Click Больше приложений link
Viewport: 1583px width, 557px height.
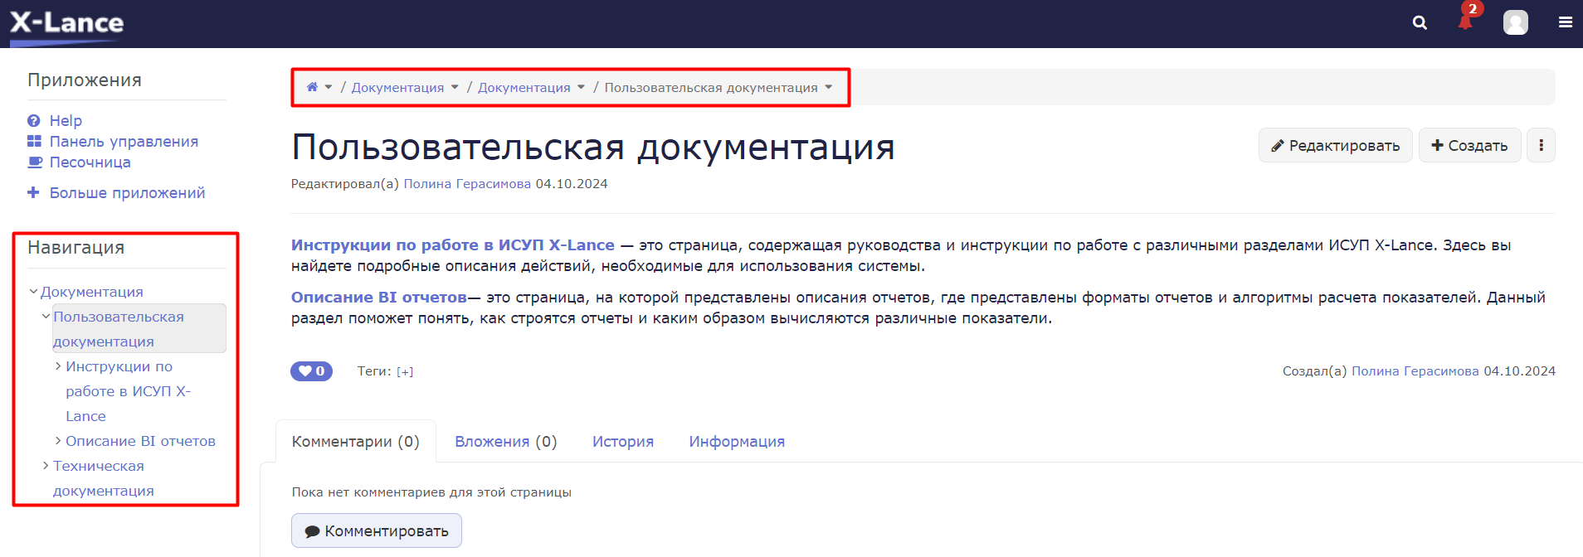[127, 193]
